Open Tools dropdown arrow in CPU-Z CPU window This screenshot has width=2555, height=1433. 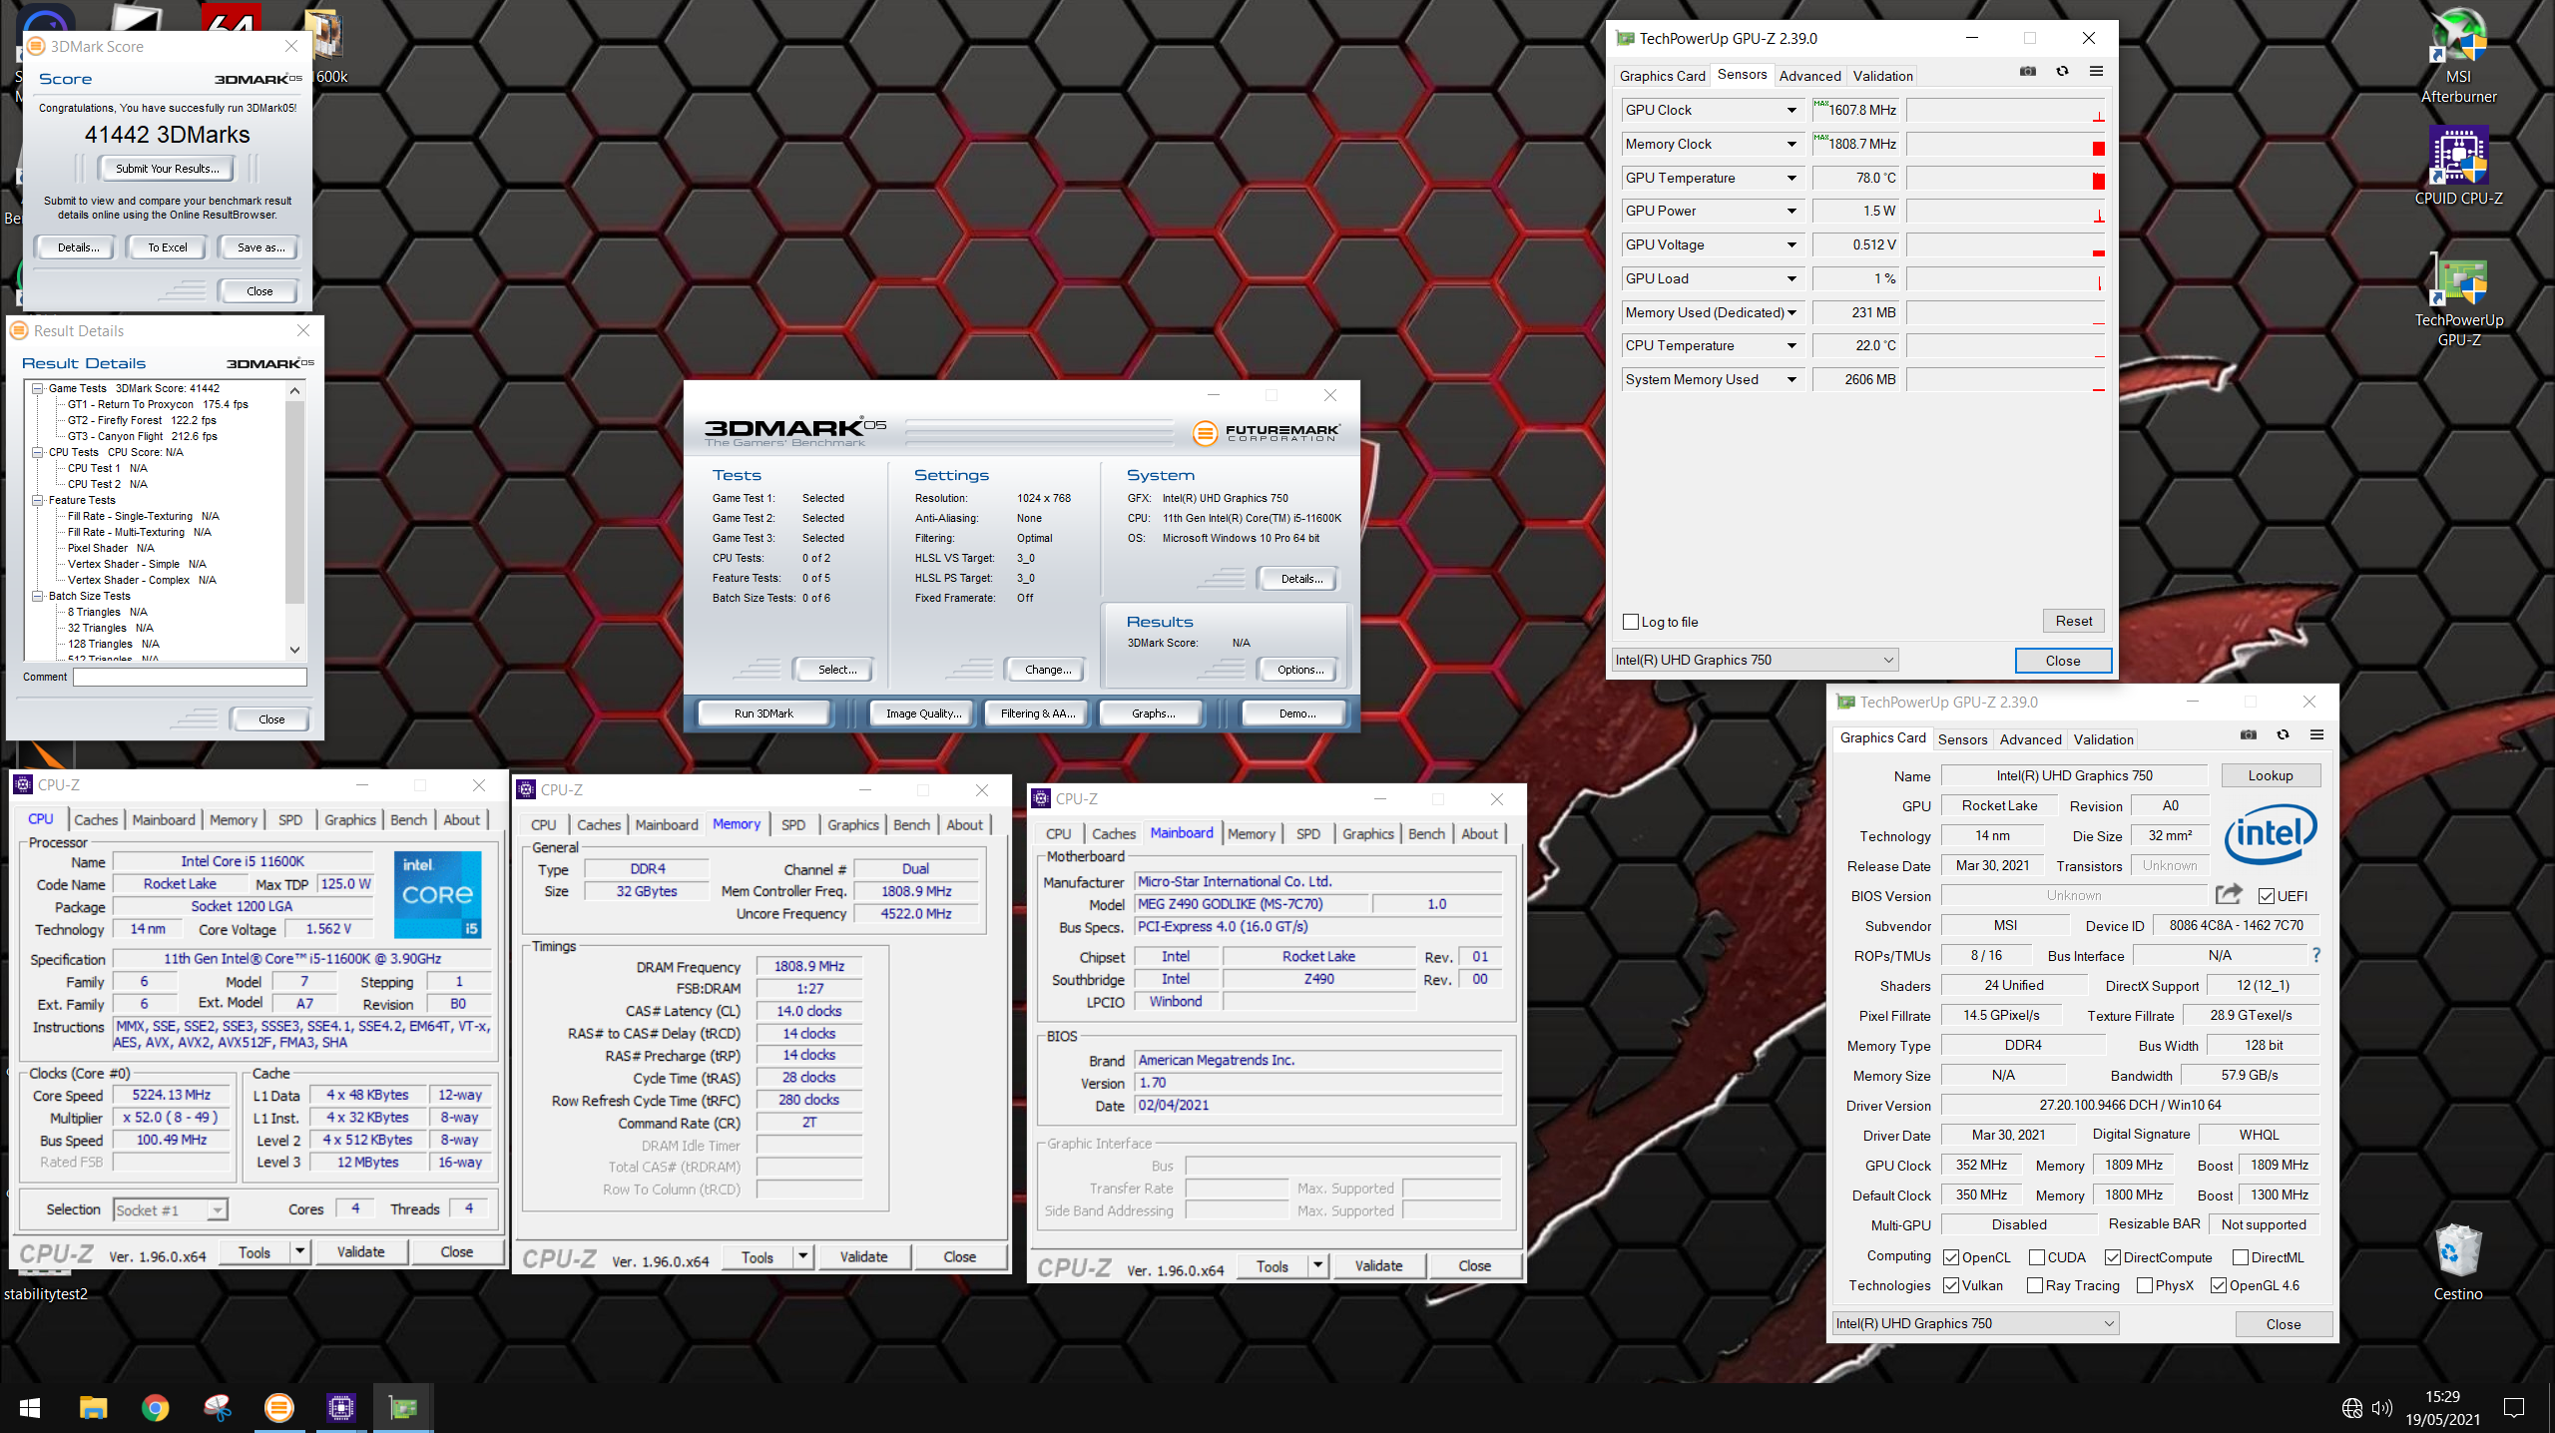point(299,1251)
